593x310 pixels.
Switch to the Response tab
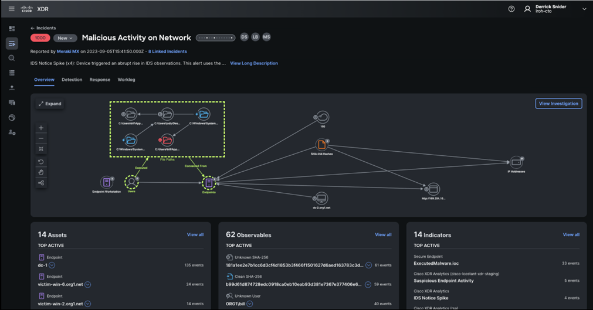(x=100, y=80)
